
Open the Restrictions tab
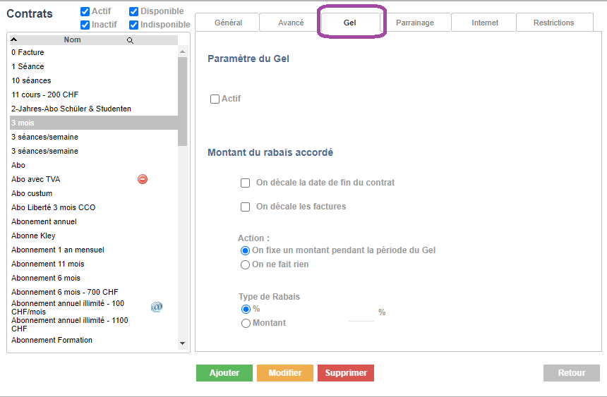pyautogui.click(x=553, y=23)
